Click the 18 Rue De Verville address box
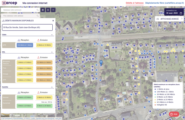The image size is (185, 120). (27, 27)
